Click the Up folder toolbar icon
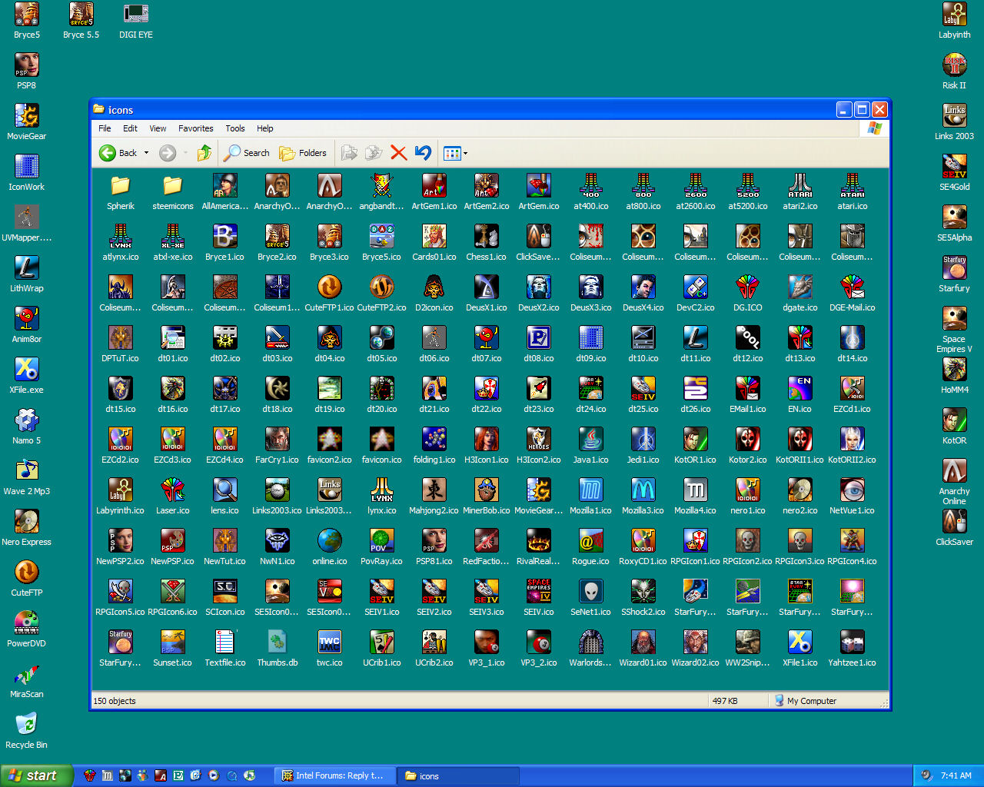 204,153
